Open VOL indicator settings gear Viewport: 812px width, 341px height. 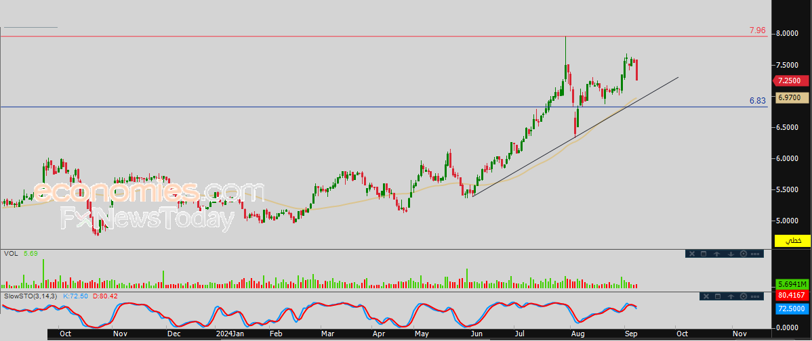744,254
